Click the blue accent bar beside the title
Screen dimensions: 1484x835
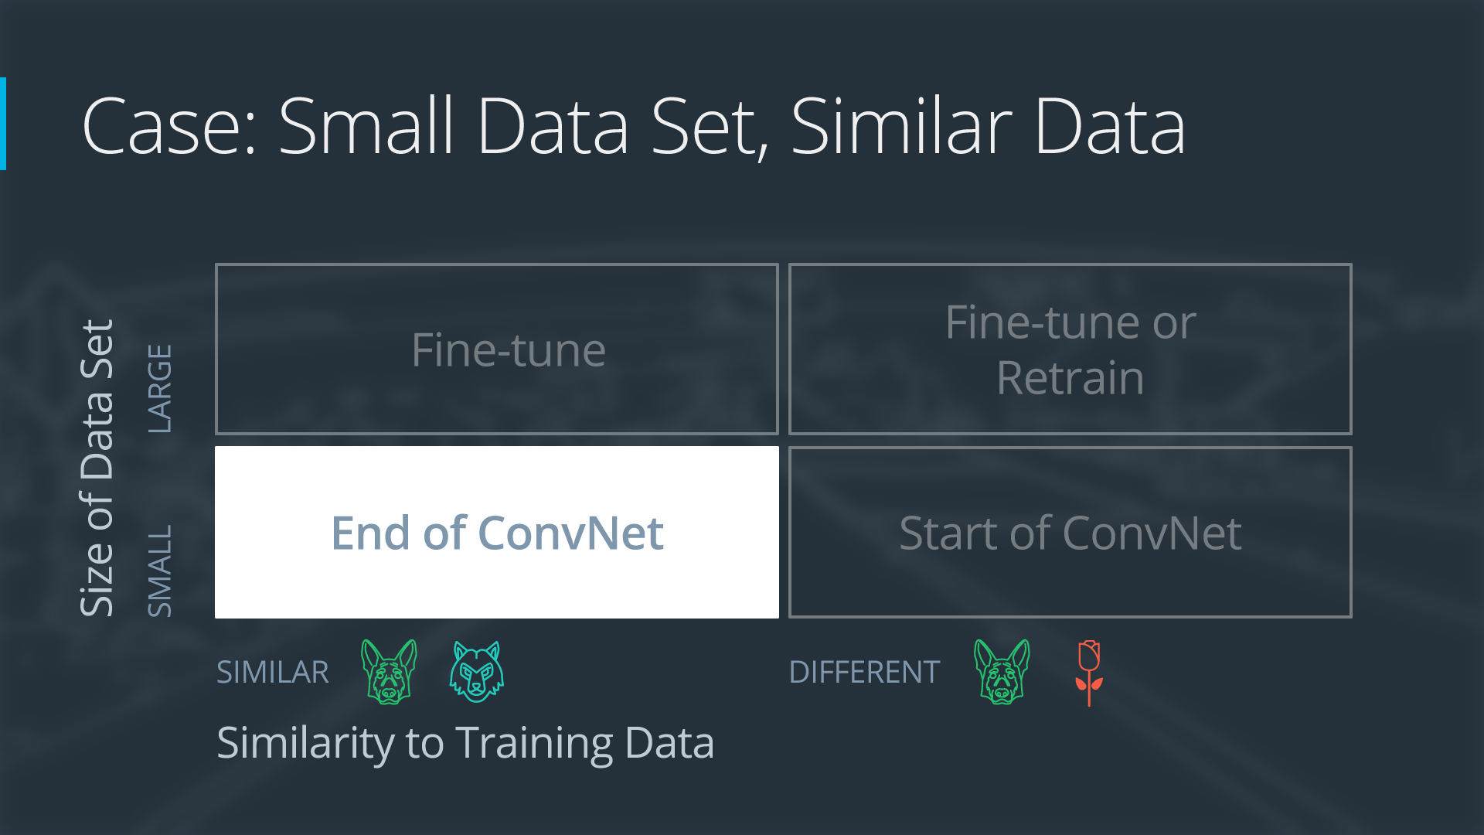[3, 124]
